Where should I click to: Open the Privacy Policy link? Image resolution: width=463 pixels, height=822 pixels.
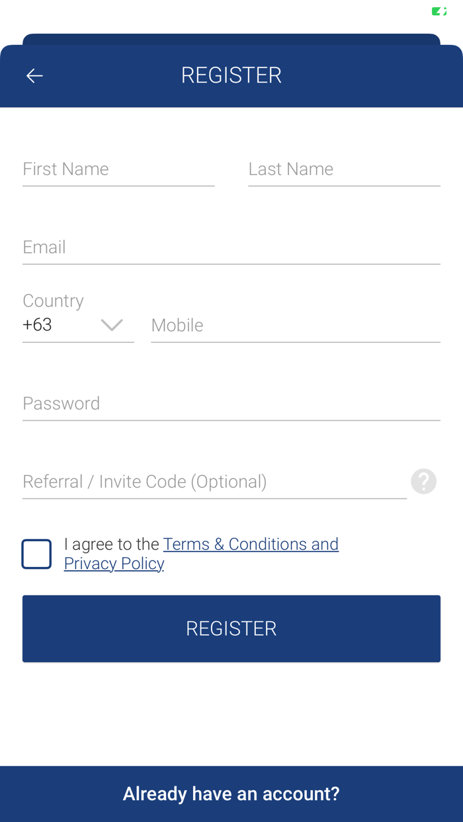tap(114, 564)
